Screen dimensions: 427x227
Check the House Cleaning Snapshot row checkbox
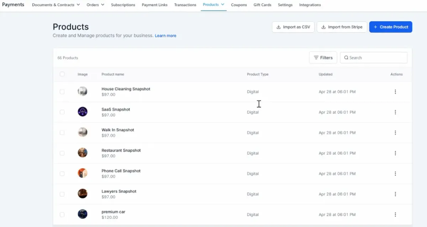[x=62, y=92]
